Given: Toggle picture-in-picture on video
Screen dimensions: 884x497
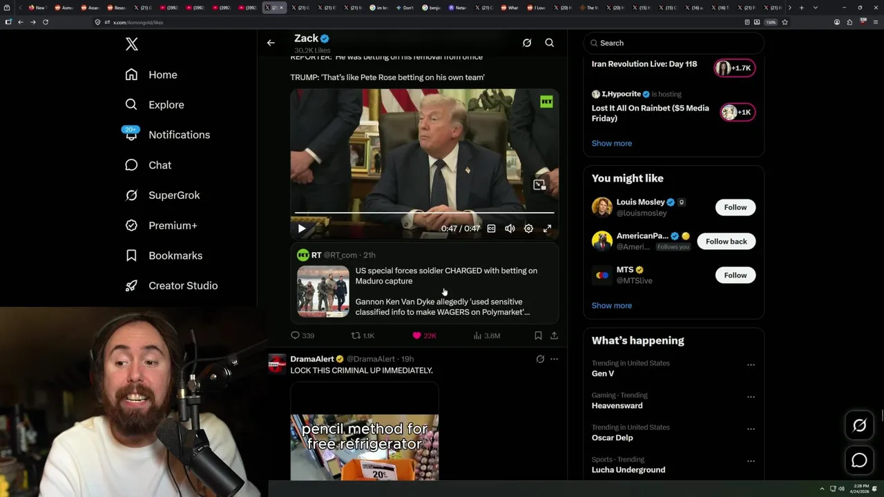Looking at the screenshot, I should click(539, 184).
